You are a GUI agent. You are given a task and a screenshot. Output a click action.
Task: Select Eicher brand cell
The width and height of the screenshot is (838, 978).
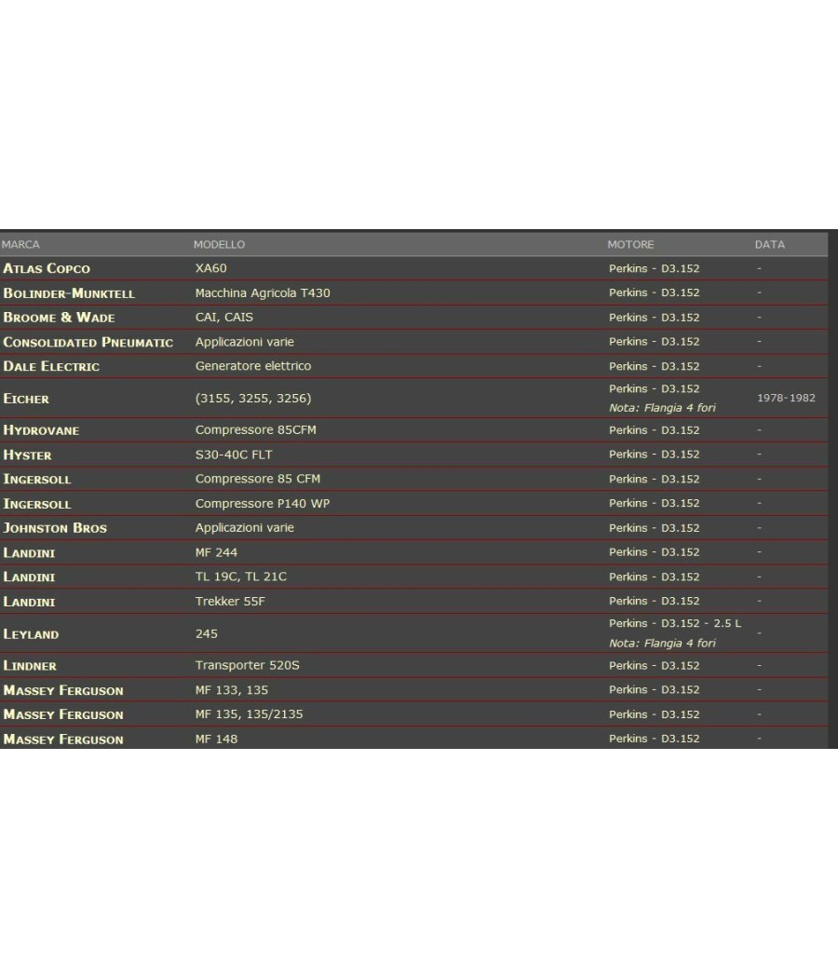point(26,399)
